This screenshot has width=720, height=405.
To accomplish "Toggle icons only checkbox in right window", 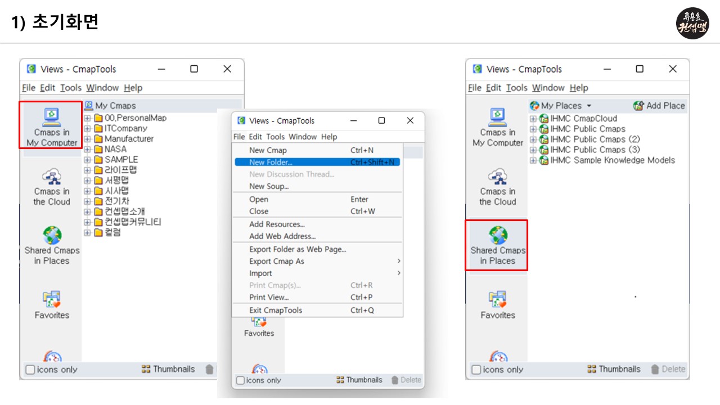I will pyautogui.click(x=476, y=370).
